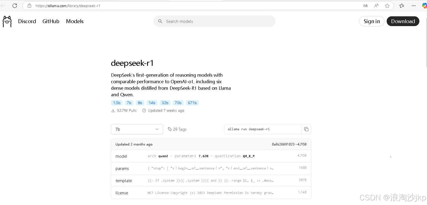Click the 1.1kB size value
Viewport: 427px width, 205px height.
tap(302, 192)
